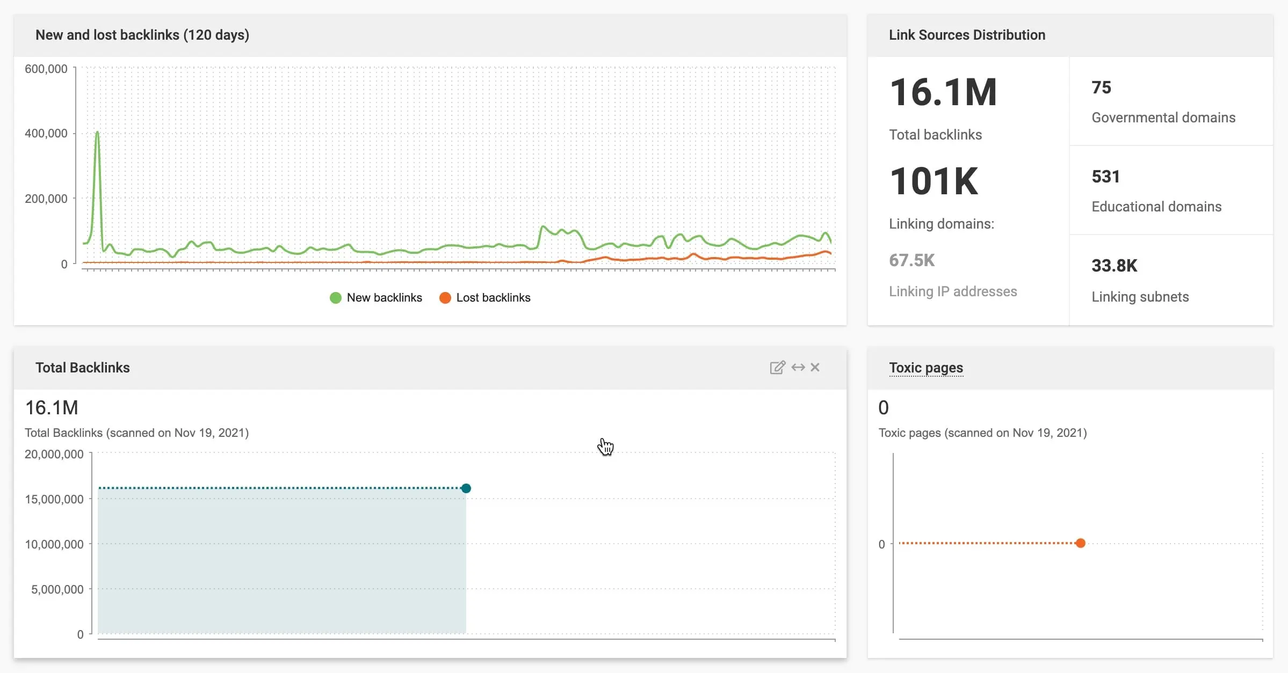Viewport: 1288px width, 673px height.
Task: Click the 'New and lost backlinks (120 days)' header
Action: point(142,35)
